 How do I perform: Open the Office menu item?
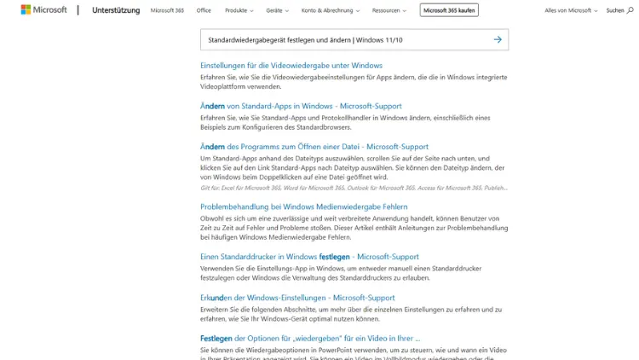coord(204,10)
